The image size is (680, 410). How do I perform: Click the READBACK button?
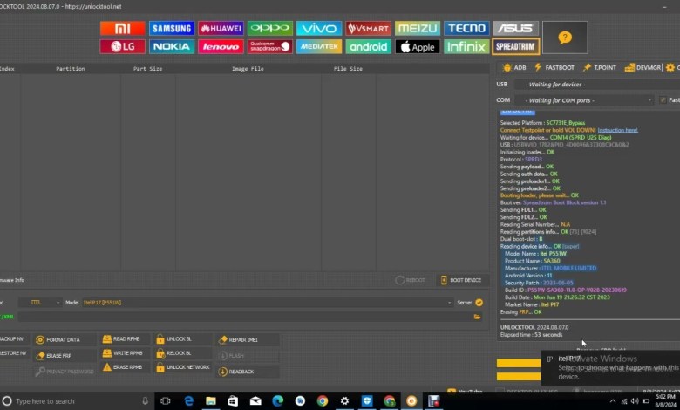pyautogui.click(x=248, y=372)
